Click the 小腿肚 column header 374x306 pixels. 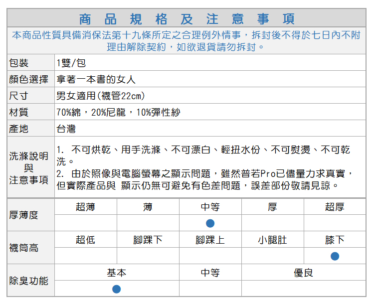[x=272, y=240]
